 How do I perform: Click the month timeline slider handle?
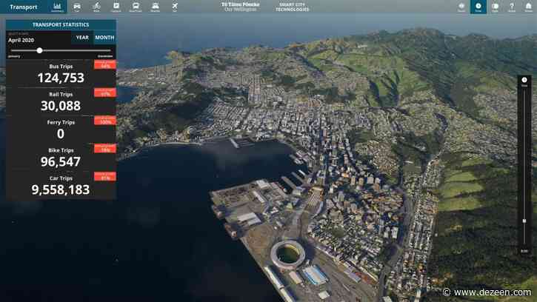point(40,50)
